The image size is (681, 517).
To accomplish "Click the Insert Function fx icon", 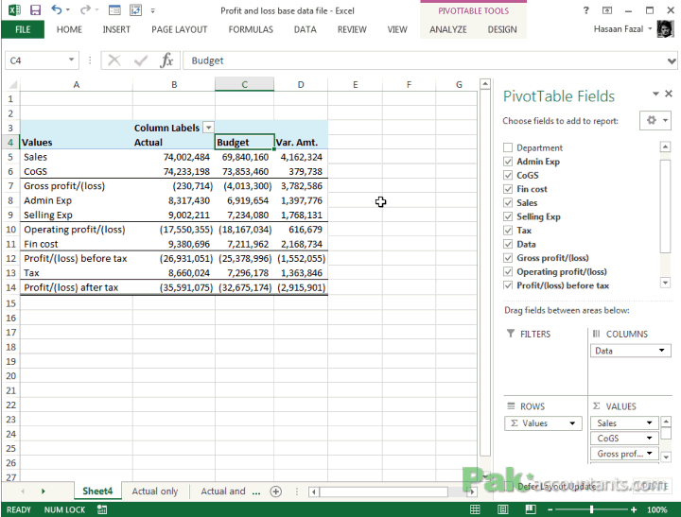I will click(166, 60).
